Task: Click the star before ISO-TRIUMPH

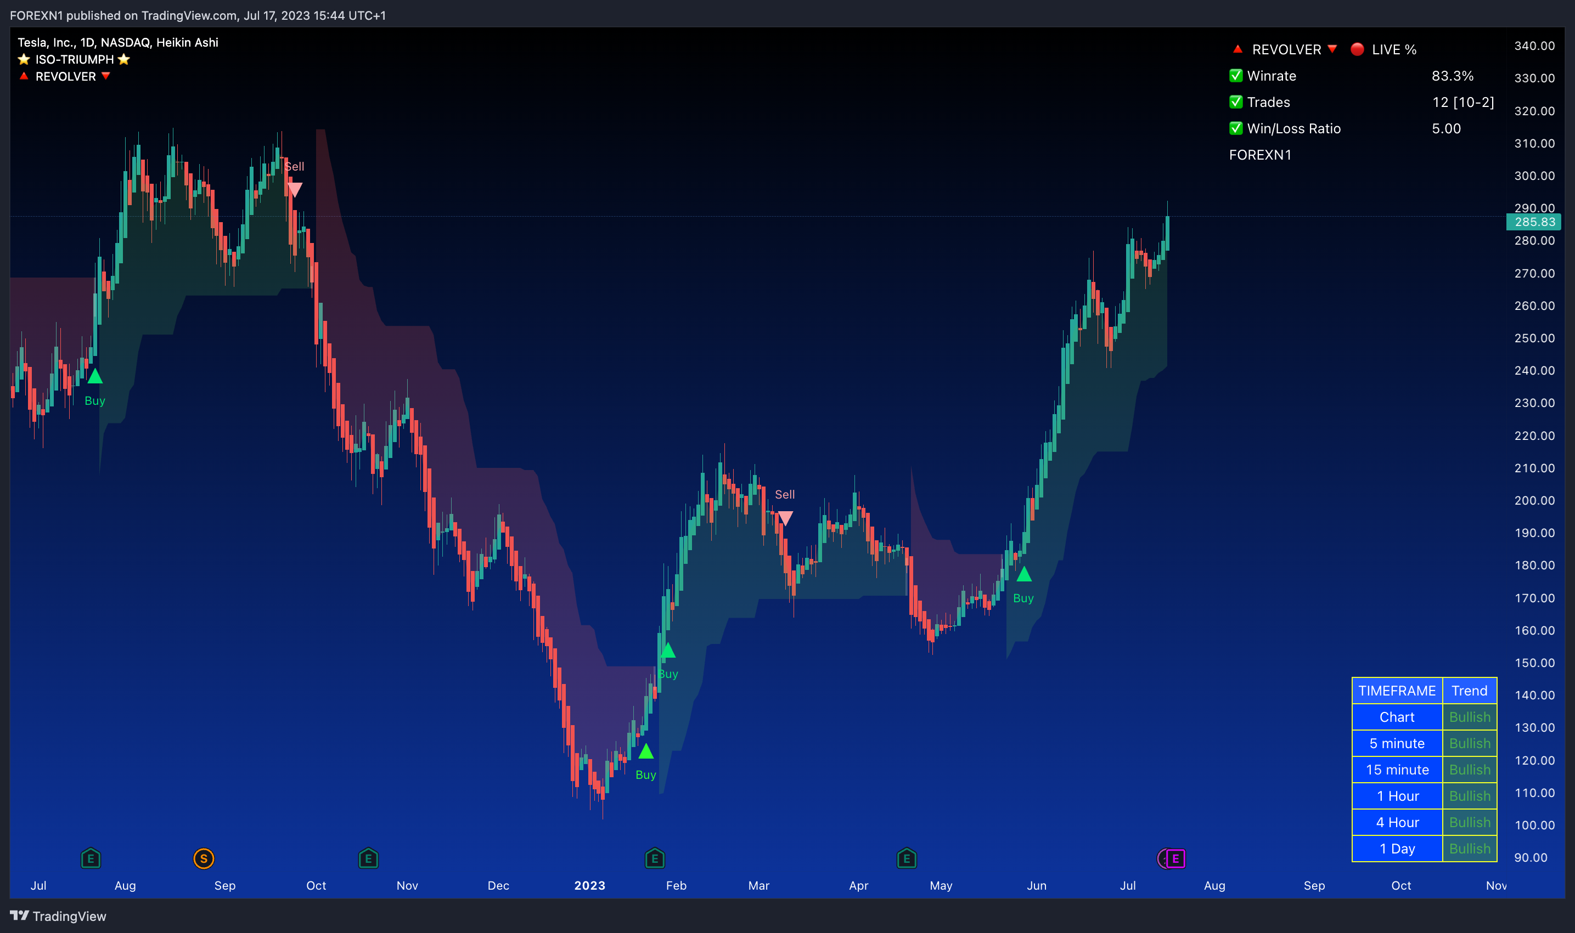Action: (x=24, y=59)
